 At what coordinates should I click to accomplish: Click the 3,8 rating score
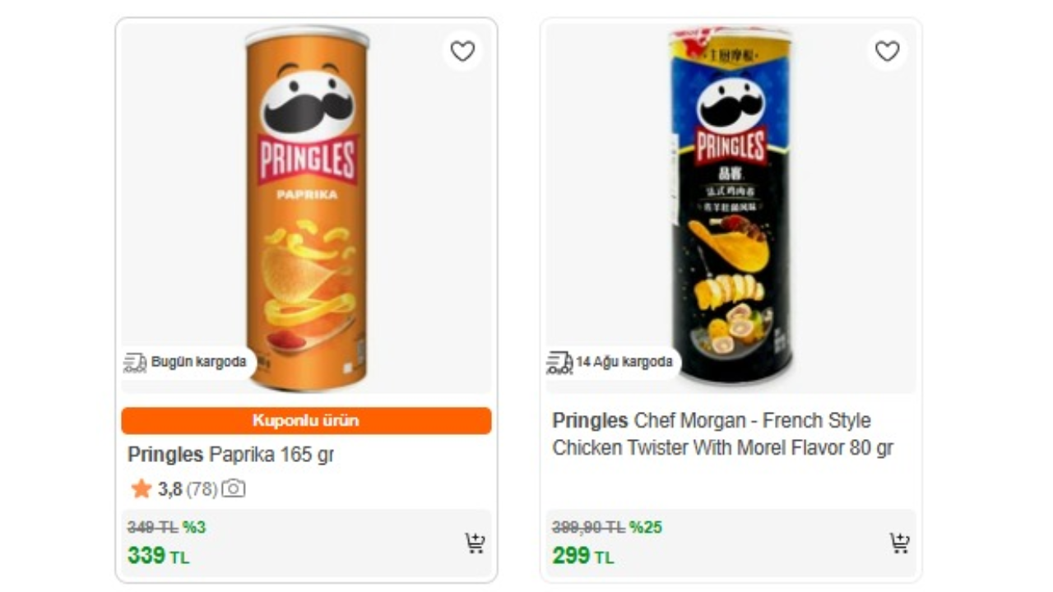coord(169,489)
